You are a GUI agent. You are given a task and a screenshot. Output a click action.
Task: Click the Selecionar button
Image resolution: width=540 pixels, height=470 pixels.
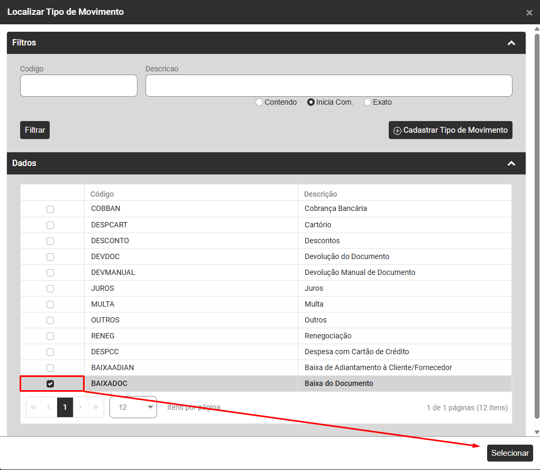510,453
